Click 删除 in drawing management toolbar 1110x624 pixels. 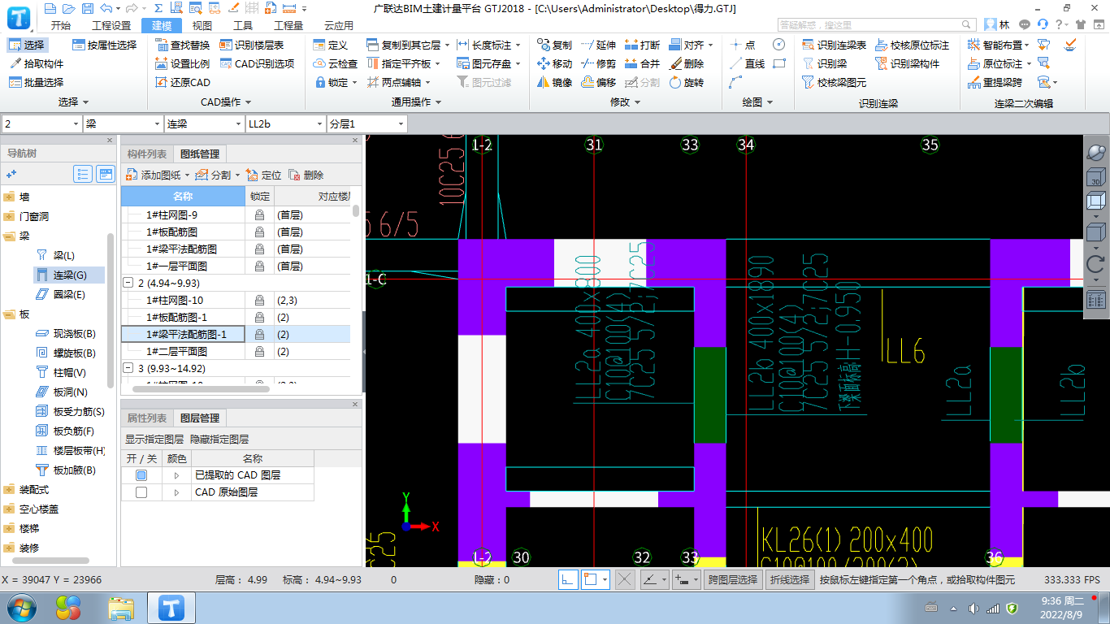[x=306, y=175]
